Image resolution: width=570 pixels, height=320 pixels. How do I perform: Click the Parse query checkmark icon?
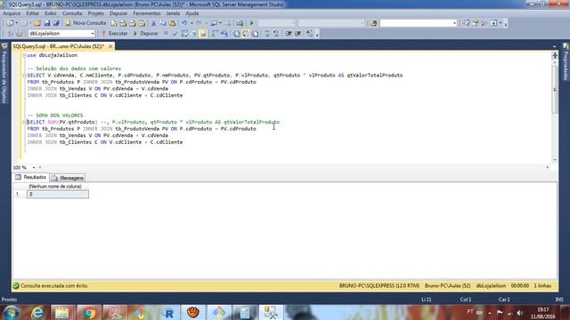pos(175,34)
